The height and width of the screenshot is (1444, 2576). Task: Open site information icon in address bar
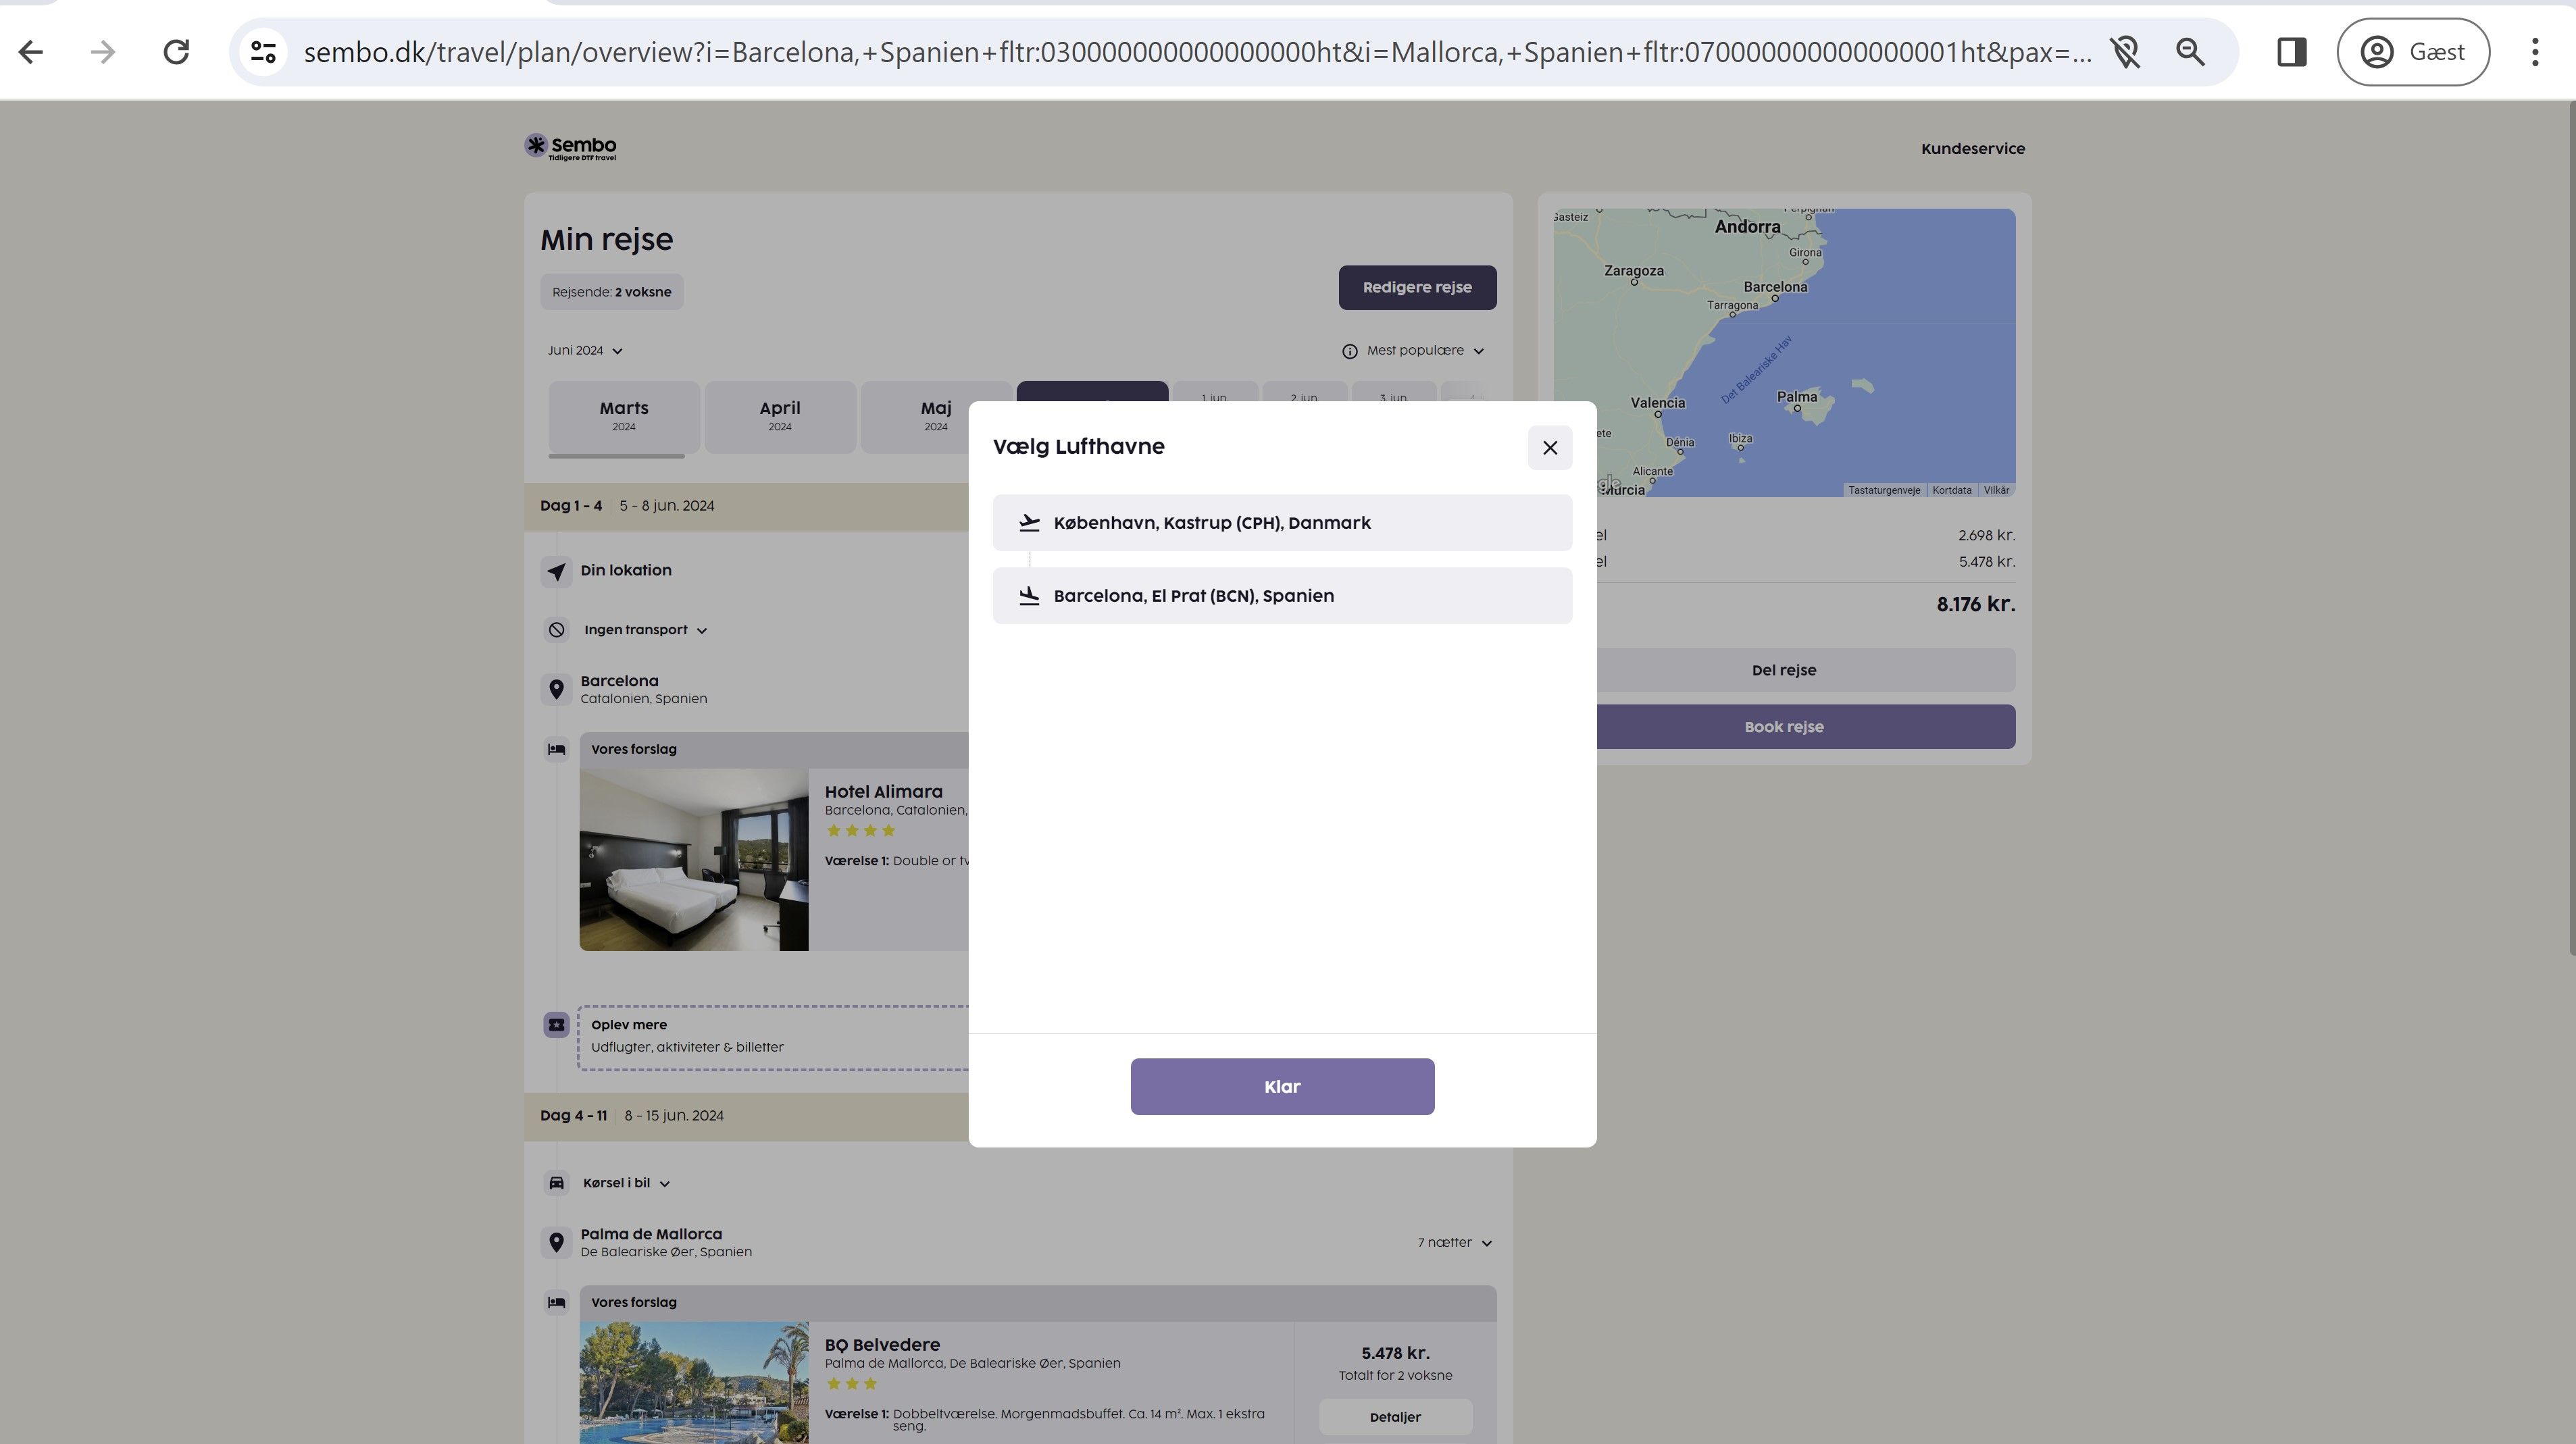click(x=263, y=52)
